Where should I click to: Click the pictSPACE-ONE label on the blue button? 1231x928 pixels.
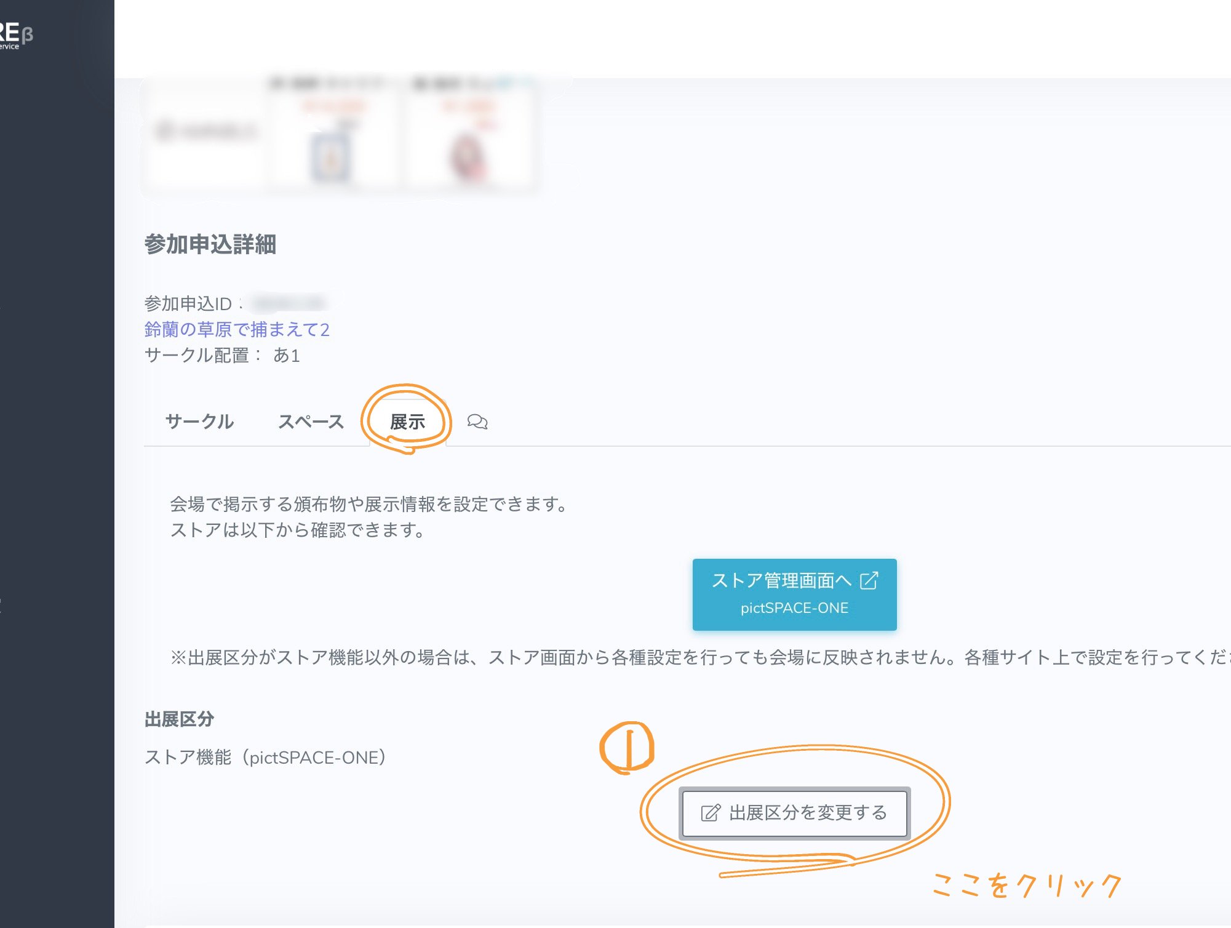coord(794,609)
